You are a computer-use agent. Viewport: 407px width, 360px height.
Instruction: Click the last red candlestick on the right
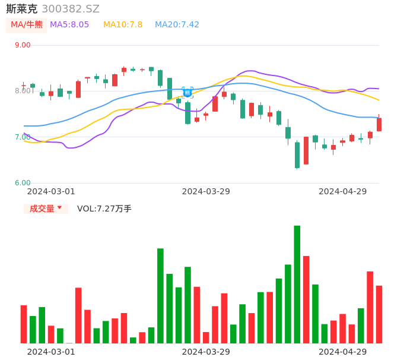pos(379,124)
